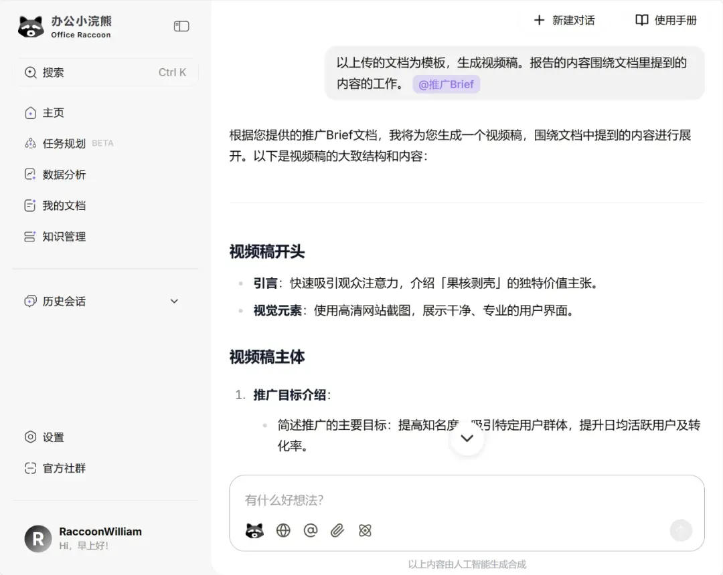Click the user message bubble
Screen dimensions: 723x575
pyautogui.click(x=515, y=73)
